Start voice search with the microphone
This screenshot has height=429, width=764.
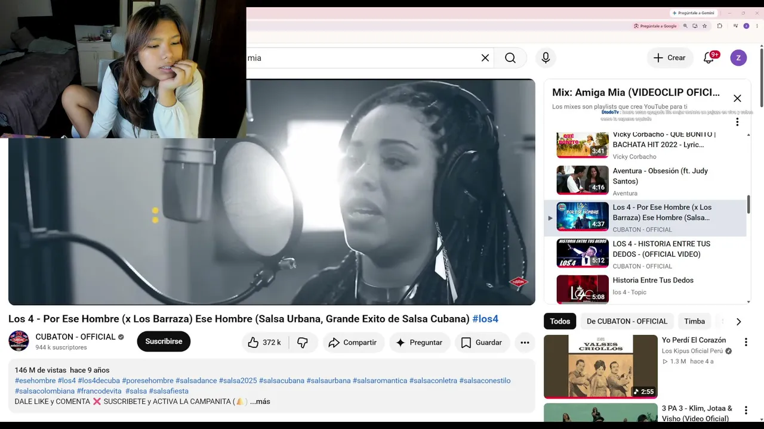[546, 58]
